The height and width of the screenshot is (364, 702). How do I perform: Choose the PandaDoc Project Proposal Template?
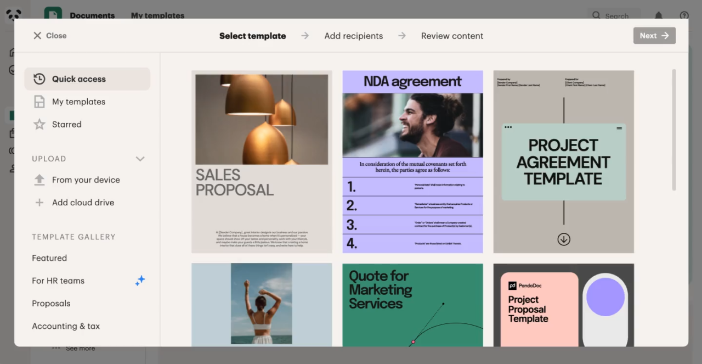click(563, 305)
